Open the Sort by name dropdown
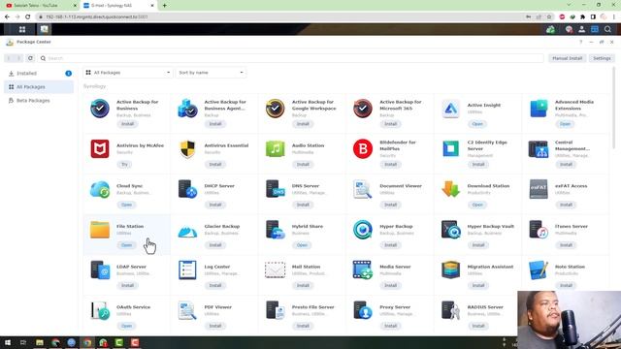This screenshot has width=621, height=349. tap(211, 73)
